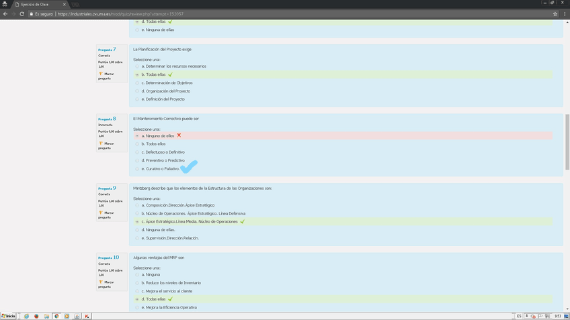Bookmark this page with the star icon
Image resolution: width=570 pixels, height=320 pixels.
tap(555, 13)
